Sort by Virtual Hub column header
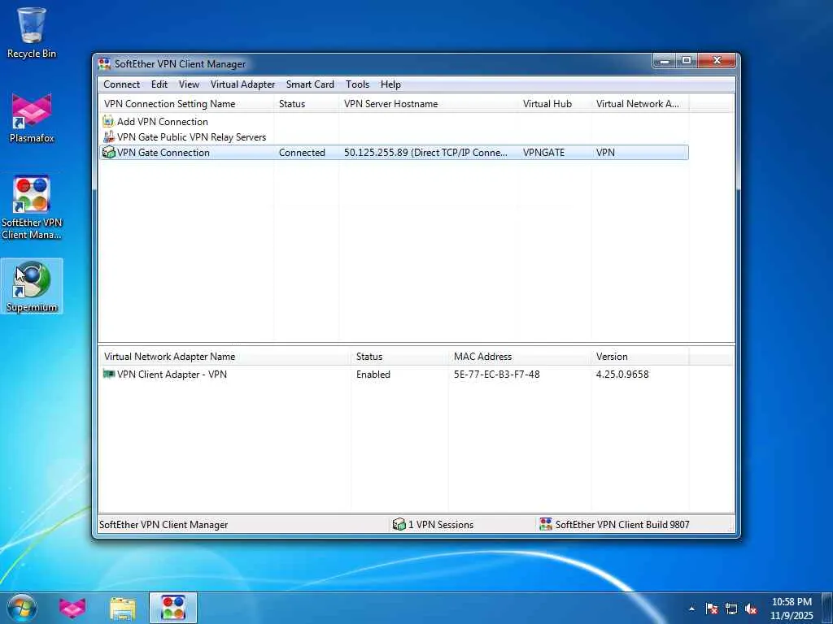This screenshot has height=624, width=833. tap(555, 103)
